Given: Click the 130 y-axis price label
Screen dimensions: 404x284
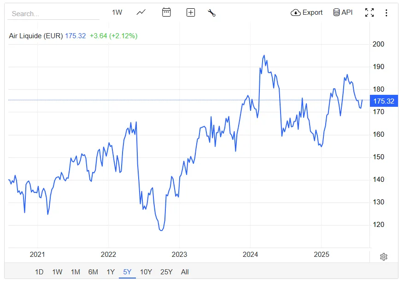Looking at the screenshot, I should (x=378, y=202).
